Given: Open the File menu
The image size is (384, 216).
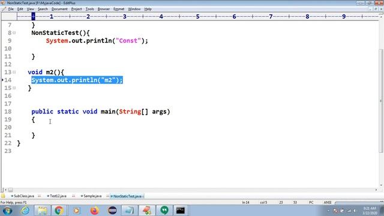Looking at the screenshot, I should [11, 9].
